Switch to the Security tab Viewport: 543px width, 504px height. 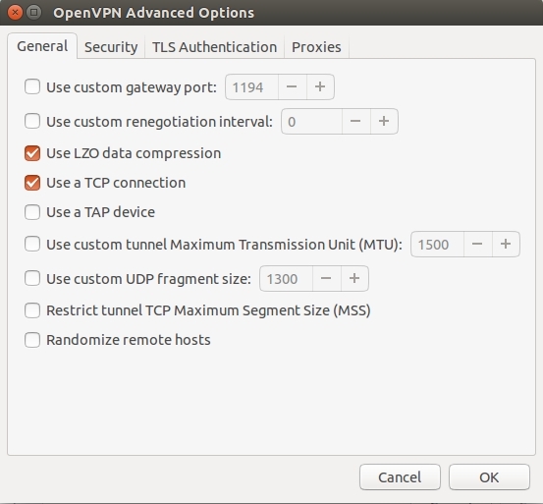(x=111, y=47)
